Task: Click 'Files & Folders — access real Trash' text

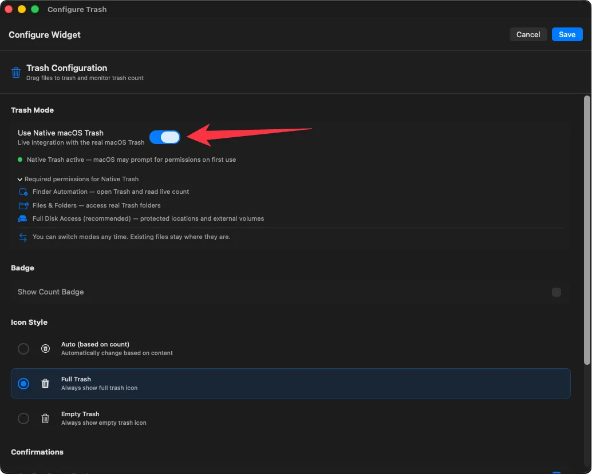Action: 97,205
